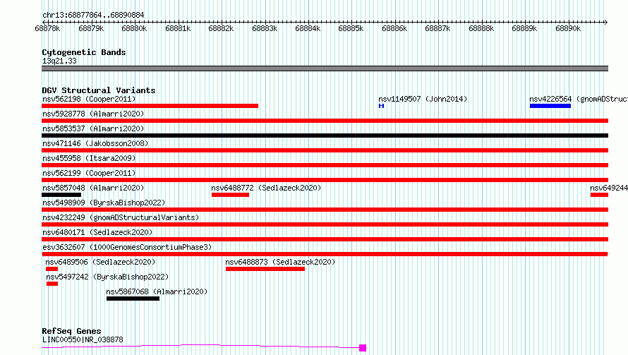The width and height of the screenshot is (628, 355).
Task: Click nsv5497242 (ByrskaBishop2022) label
Action: point(107,277)
